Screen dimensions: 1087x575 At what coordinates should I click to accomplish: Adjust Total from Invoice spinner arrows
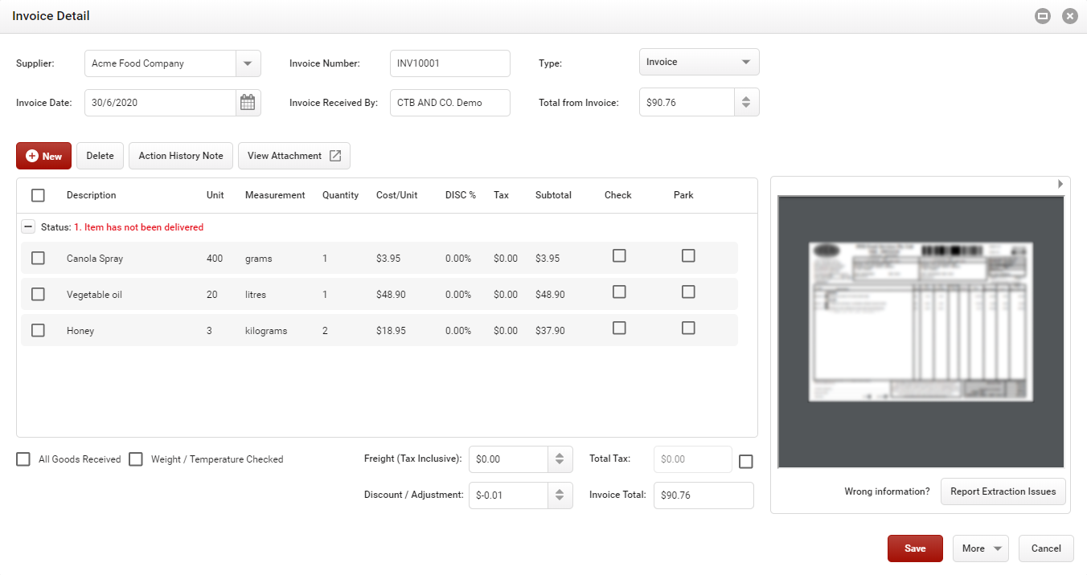pos(746,103)
